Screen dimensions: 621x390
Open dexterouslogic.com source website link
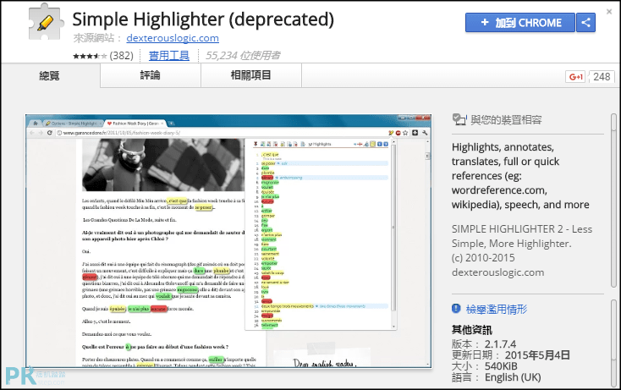173,38
